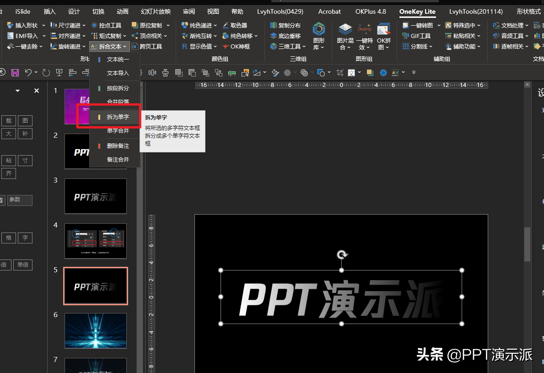
Task: Select 拆为单字 from the menu
Action: (x=118, y=117)
